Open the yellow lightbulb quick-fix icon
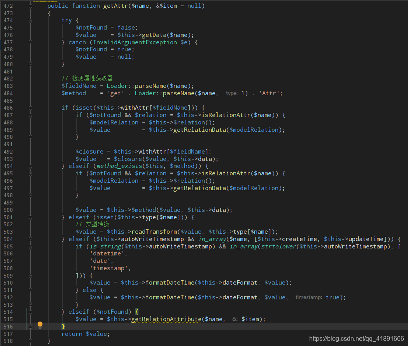The width and height of the screenshot is (408, 346). (40, 325)
